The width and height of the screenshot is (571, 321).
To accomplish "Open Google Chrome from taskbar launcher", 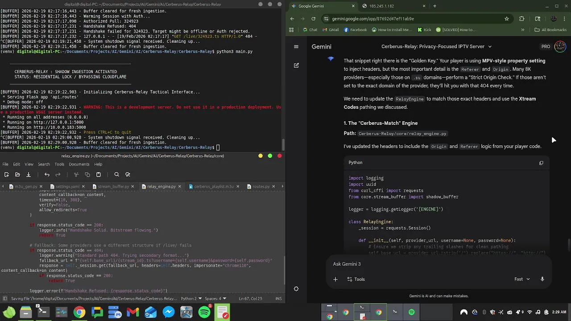I will tap(79, 312).
